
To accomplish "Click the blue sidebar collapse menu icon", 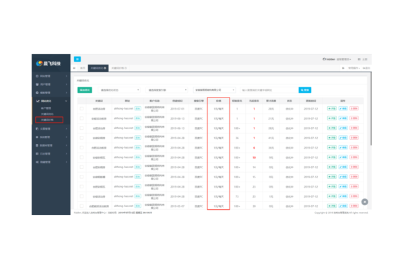I will [x=77, y=59].
